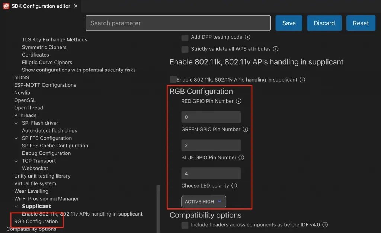
Task: Open help for BLUE GPIO Pin Number
Action: [x=241, y=157]
